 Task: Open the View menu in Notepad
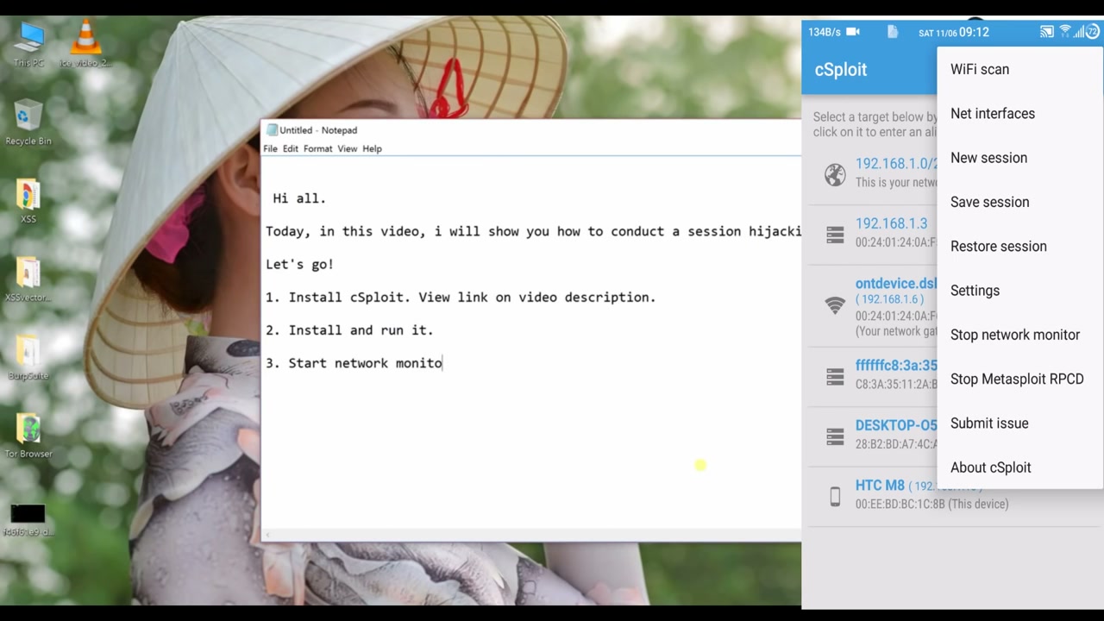[x=347, y=148]
